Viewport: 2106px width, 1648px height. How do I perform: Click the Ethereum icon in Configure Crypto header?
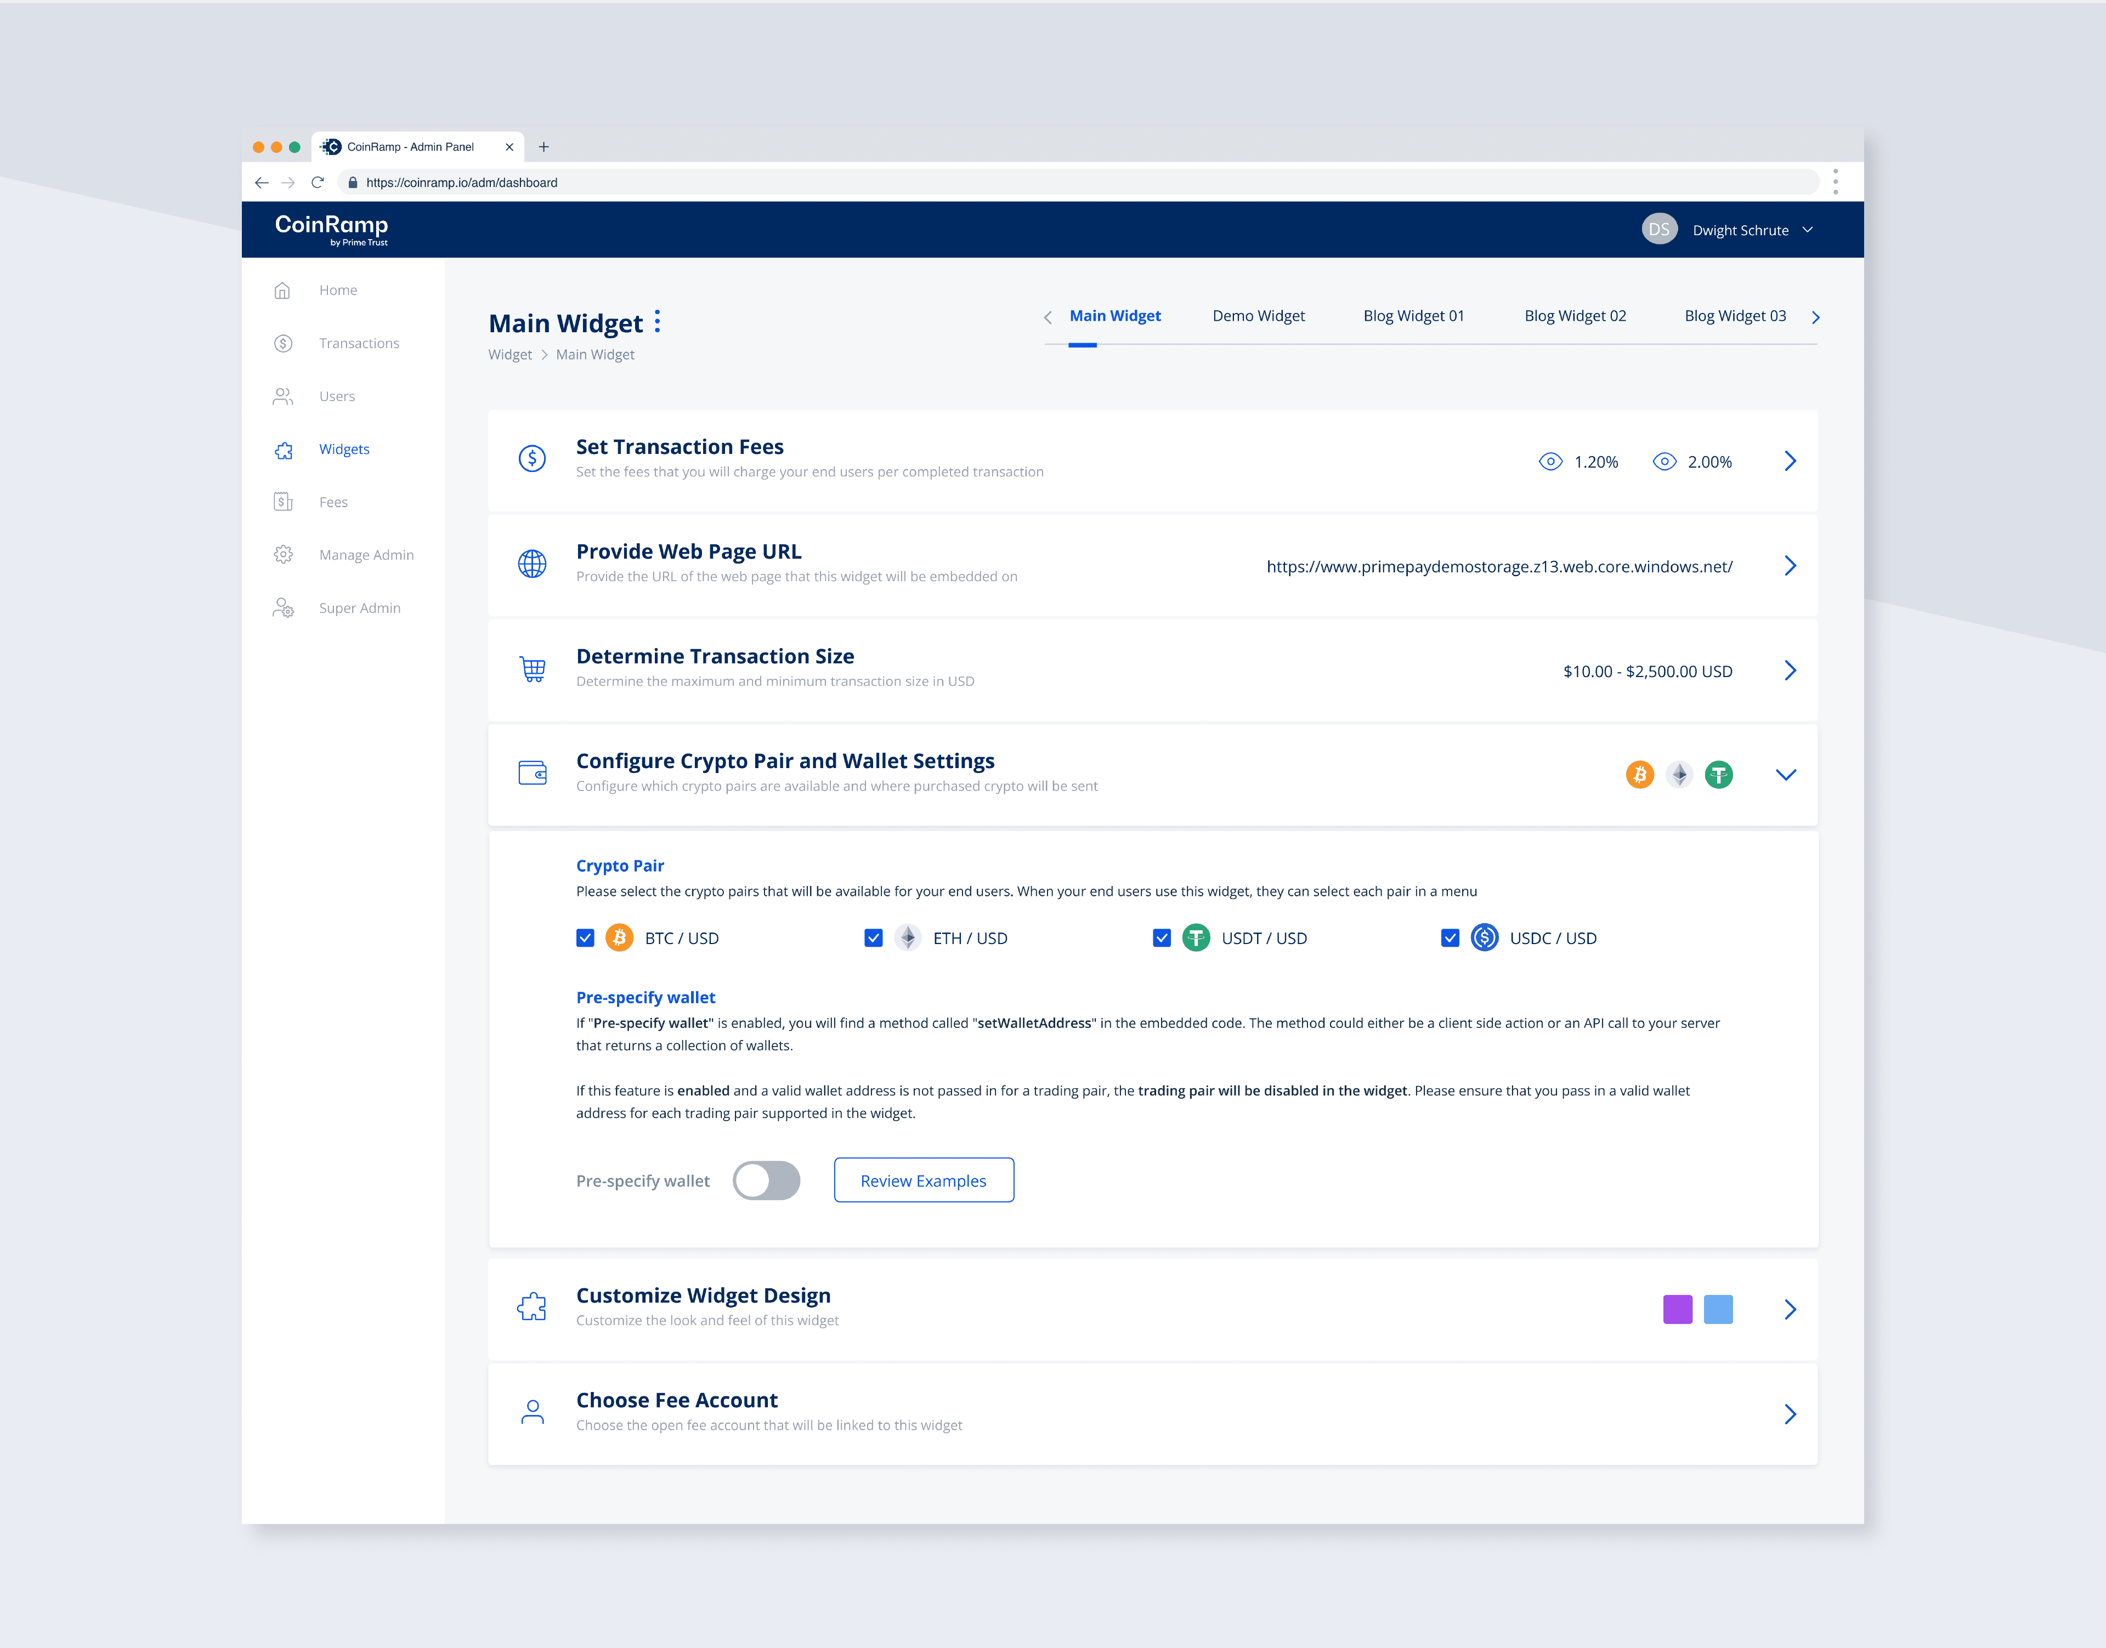point(1679,775)
